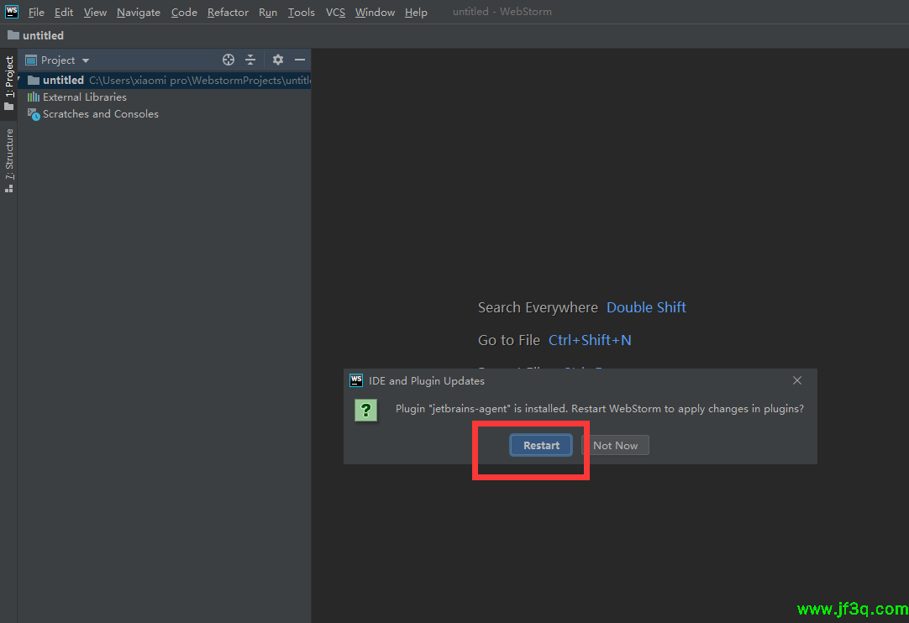Select the untitled project root folder

point(63,81)
